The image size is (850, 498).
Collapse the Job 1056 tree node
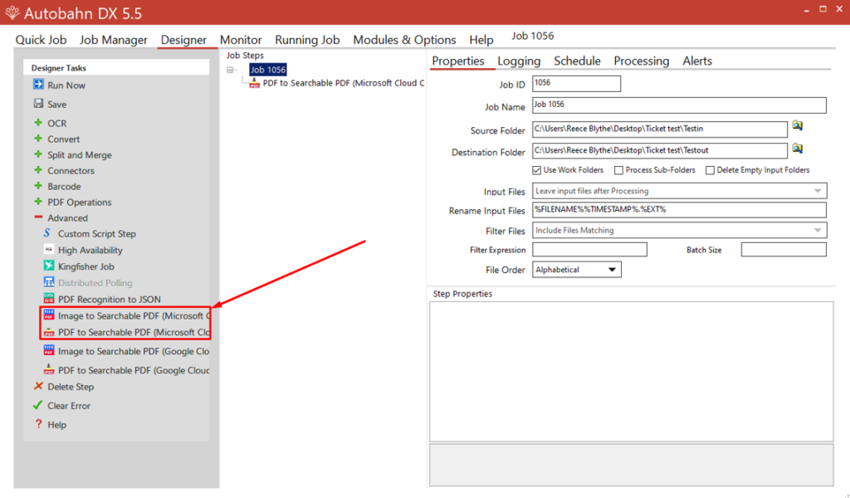pos(232,71)
